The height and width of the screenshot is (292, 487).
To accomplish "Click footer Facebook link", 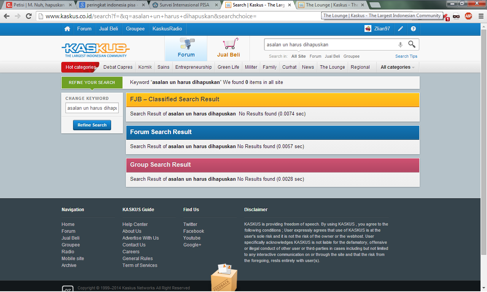I will click(194, 231).
